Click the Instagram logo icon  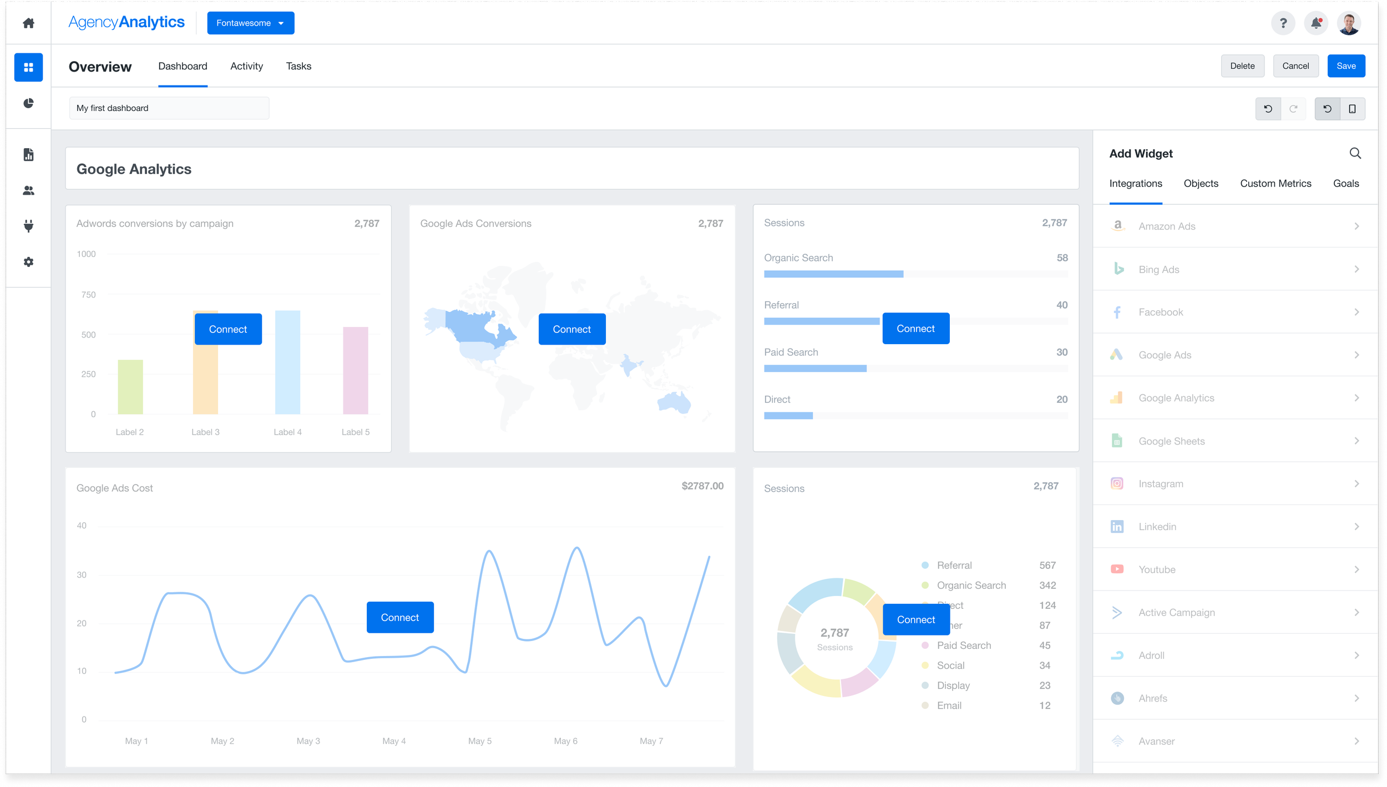(1117, 483)
